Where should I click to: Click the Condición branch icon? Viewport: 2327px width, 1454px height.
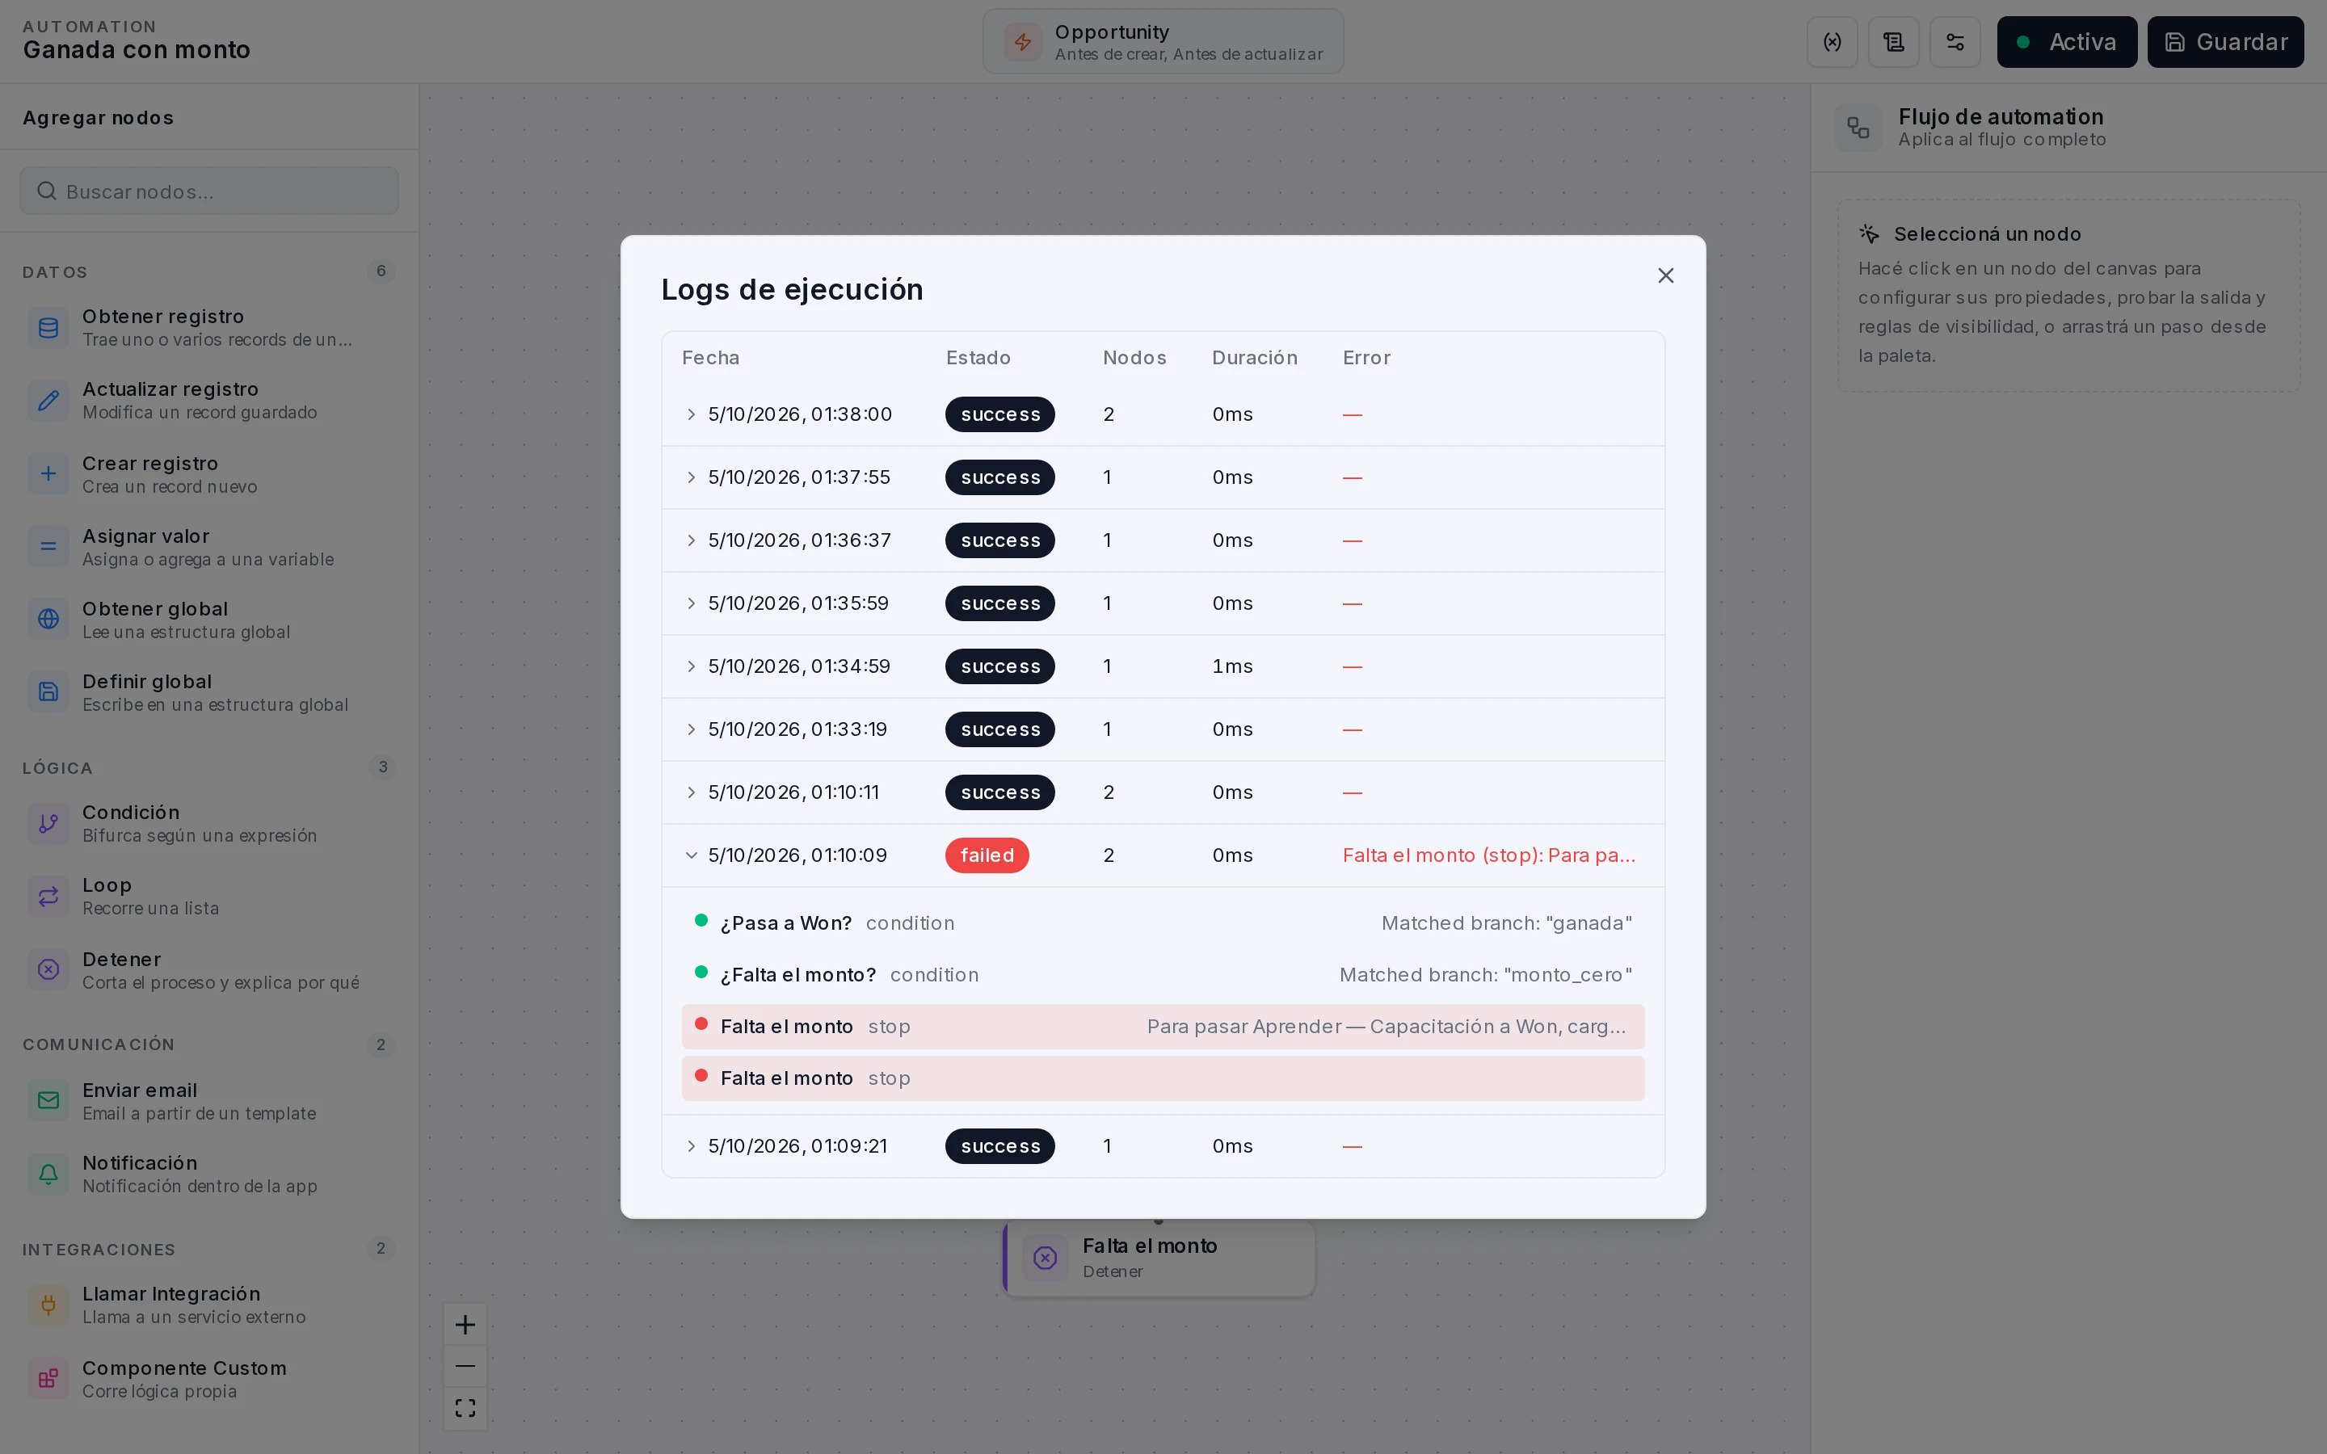pos(48,823)
